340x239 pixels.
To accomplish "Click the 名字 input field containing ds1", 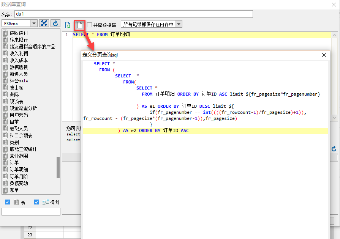I will tap(134, 14).
